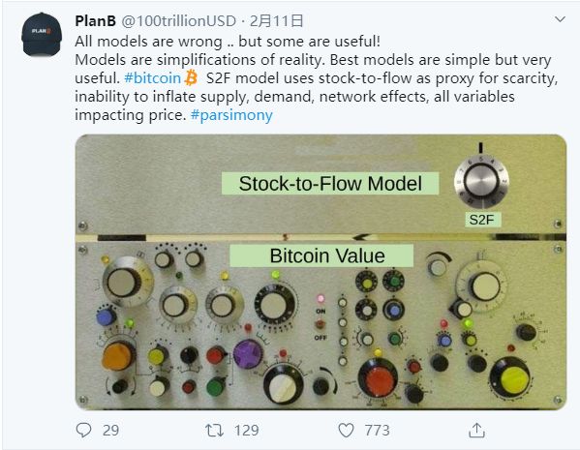Click the share upload icon
Viewport: 580px width, 450px height.
tap(476, 430)
